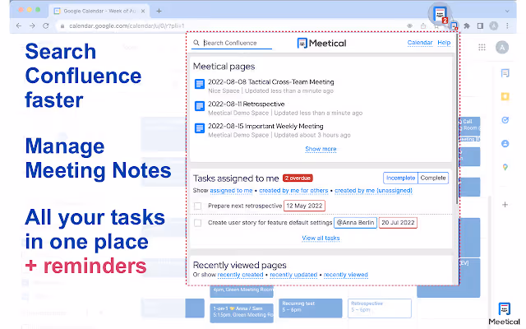This screenshot has width=526, height=329.
Task: Open the top blue side panel icon
Action: (x=505, y=73)
